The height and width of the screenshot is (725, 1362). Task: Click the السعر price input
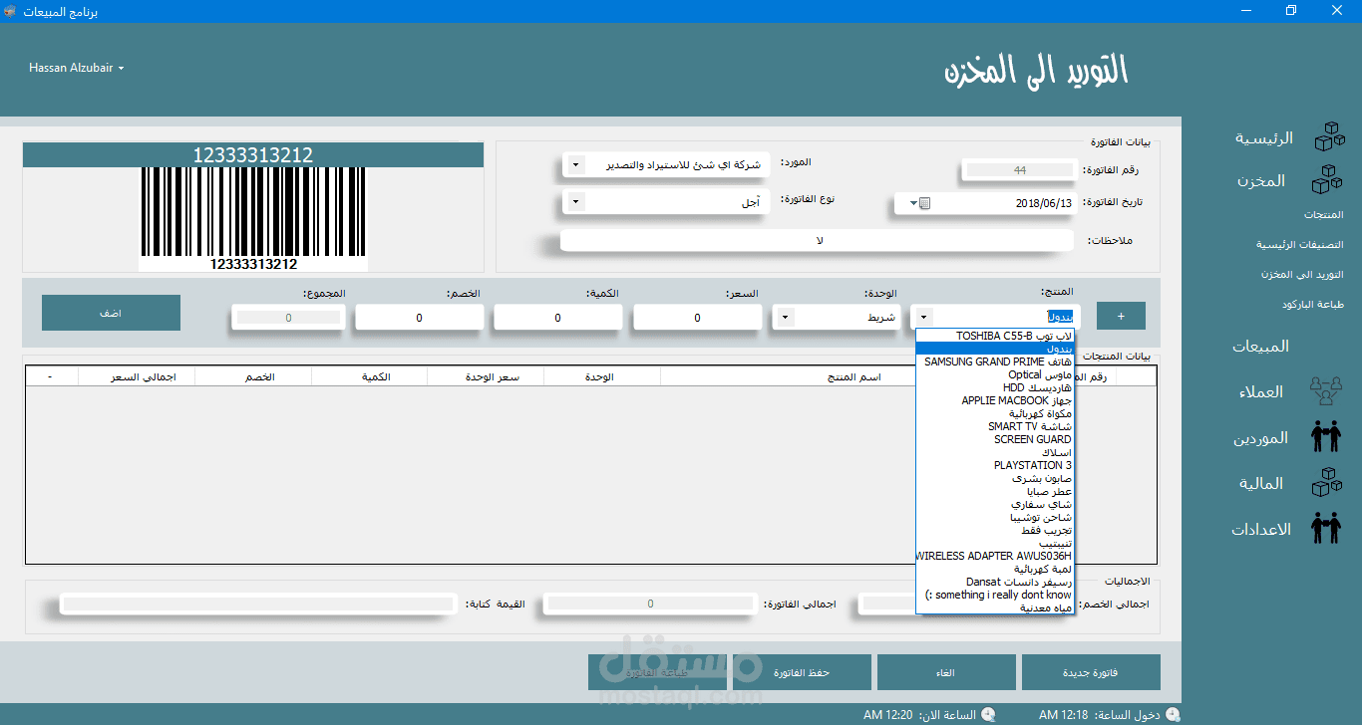(697, 318)
